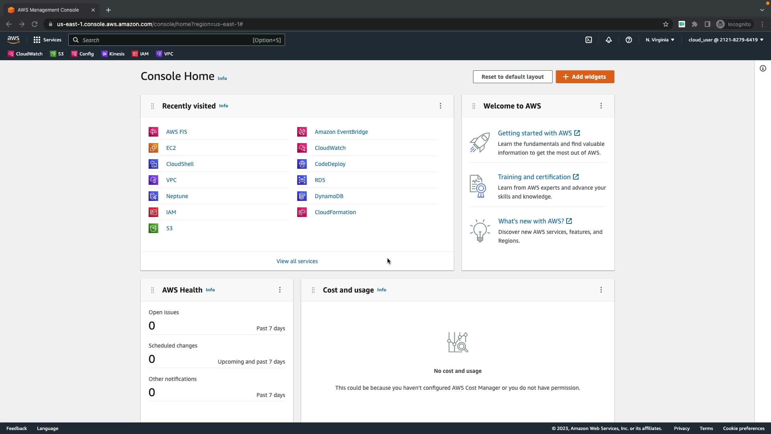Click the EC2 service icon
Image resolution: width=771 pixels, height=434 pixels.
(153, 148)
